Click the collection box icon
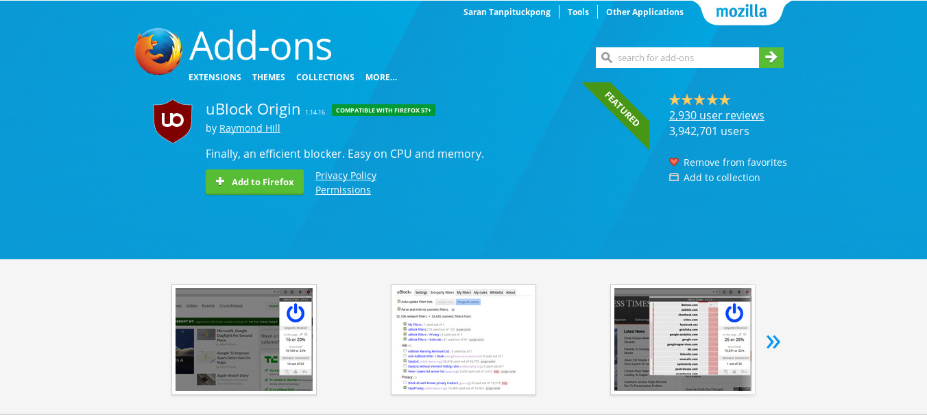 pos(674,177)
